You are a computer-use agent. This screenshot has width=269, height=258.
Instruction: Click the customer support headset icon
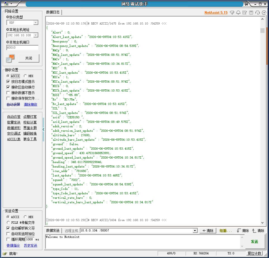[x=258, y=13]
